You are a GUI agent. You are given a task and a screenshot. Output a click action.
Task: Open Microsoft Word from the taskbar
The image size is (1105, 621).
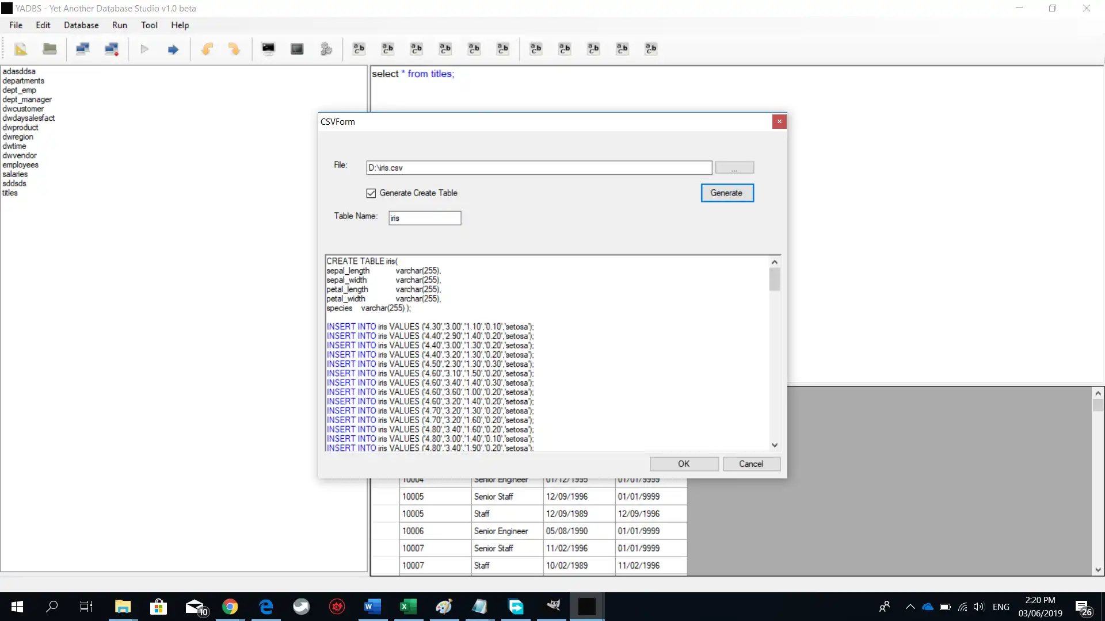pos(372,607)
